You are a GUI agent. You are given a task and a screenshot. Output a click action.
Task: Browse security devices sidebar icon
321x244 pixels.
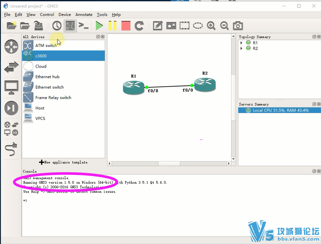coord(11,108)
